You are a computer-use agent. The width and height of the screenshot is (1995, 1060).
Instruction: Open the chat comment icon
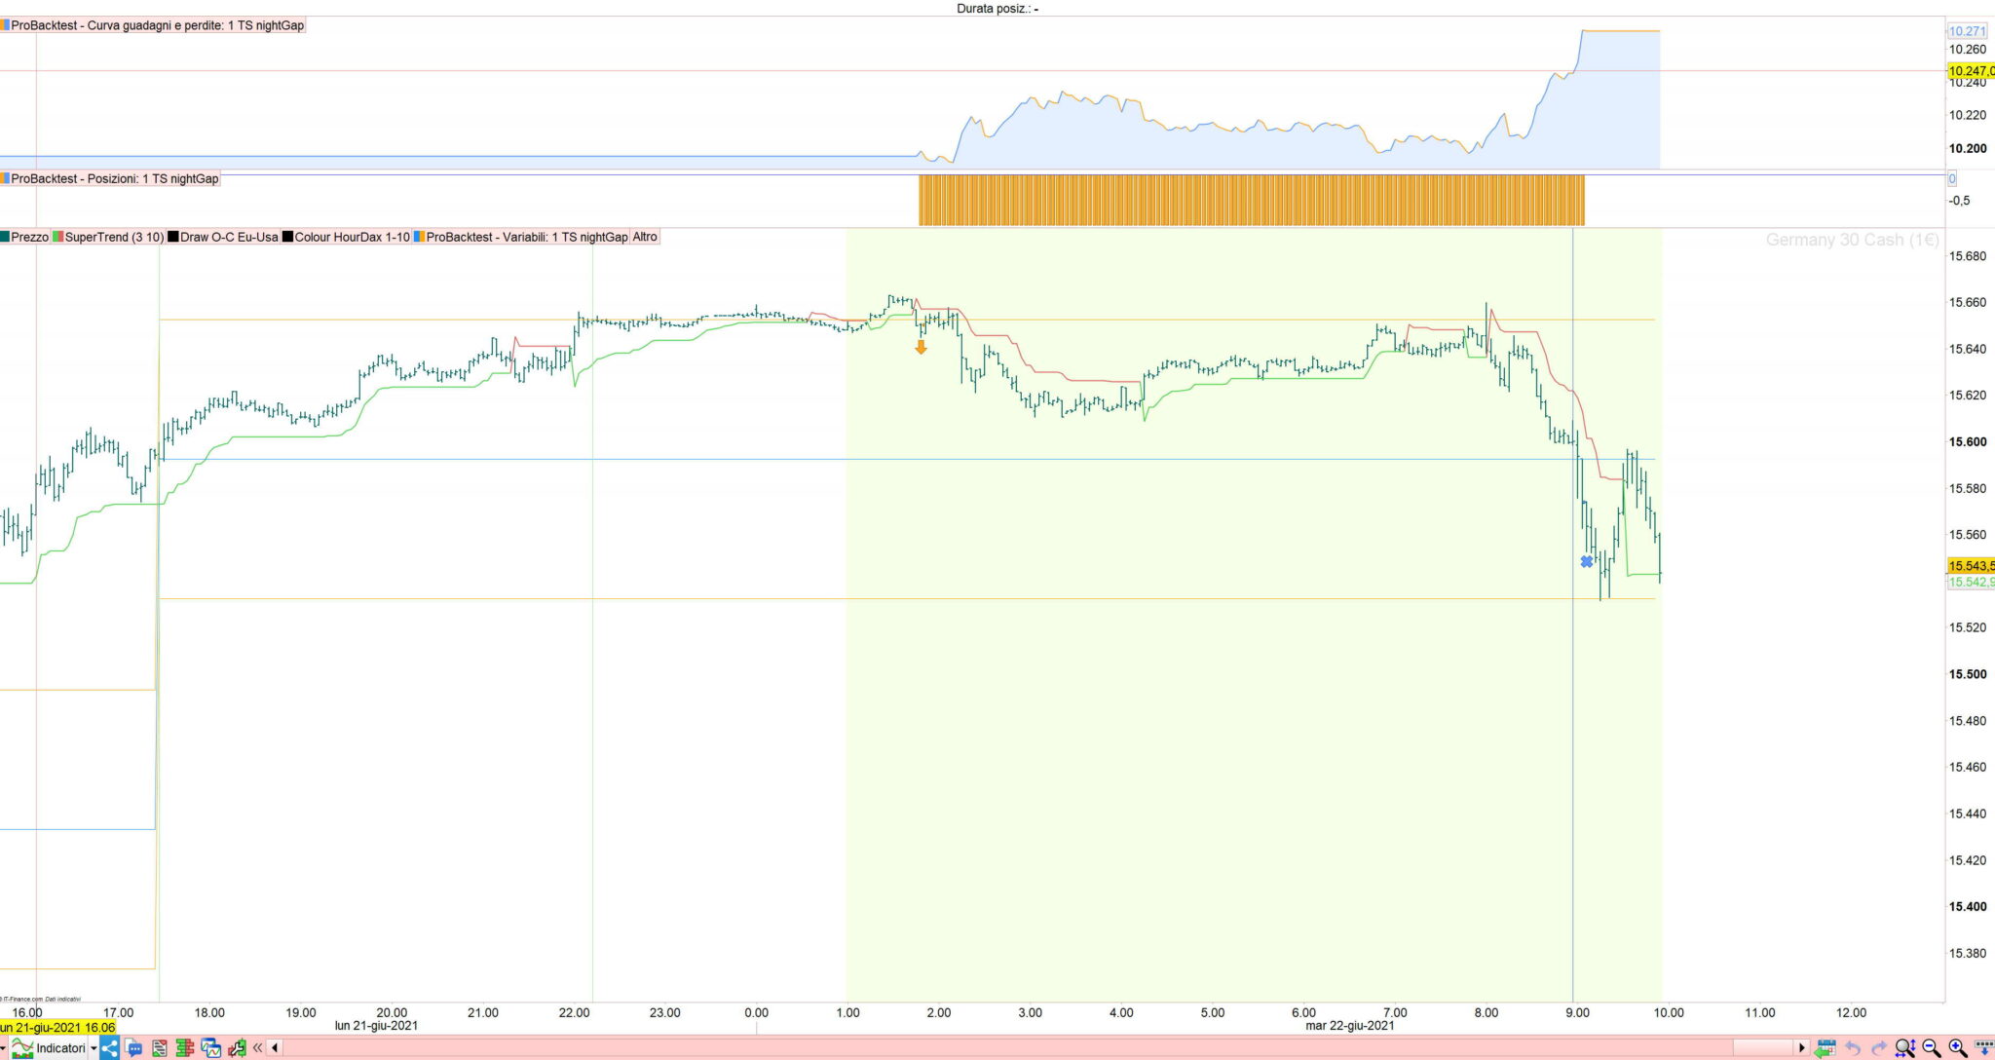tap(133, 1048)
